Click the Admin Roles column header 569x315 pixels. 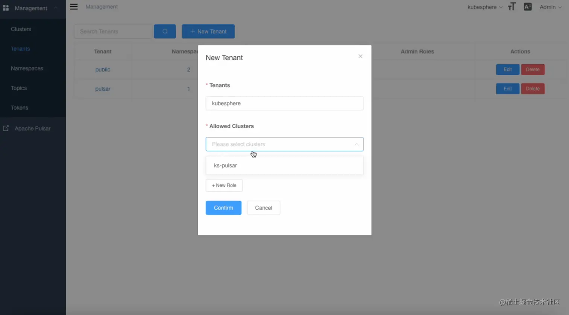pyautogui.click(x=417, y=51)
